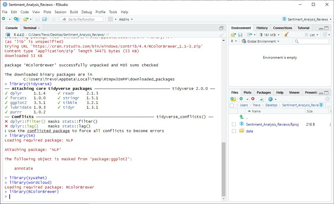Click the workspace panes grid icon
The image size is (334, 204).
(110, 19)
